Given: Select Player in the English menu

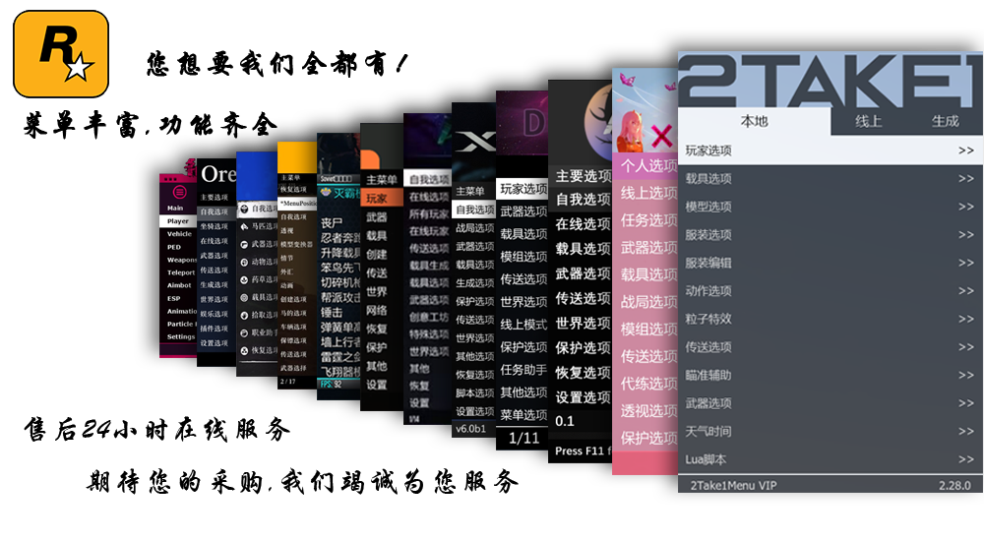Looking at the screenshot, I should (178, 221).
